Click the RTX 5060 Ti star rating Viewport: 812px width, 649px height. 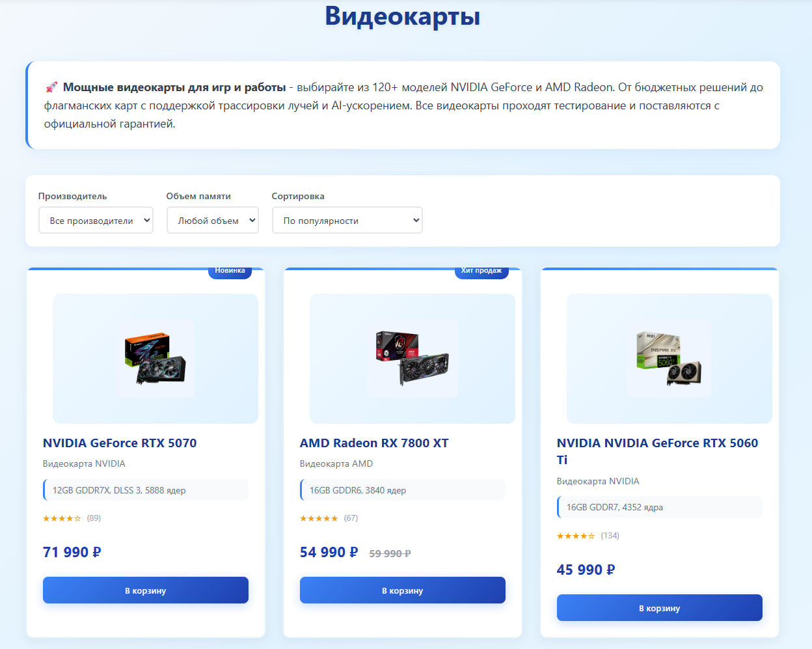(576, 536)
